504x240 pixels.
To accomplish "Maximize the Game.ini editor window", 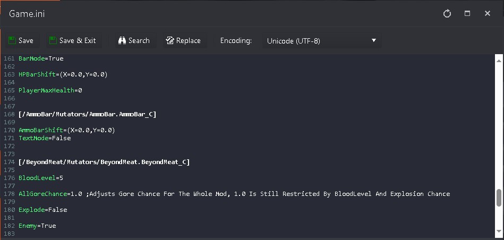I will coord(467,13).
